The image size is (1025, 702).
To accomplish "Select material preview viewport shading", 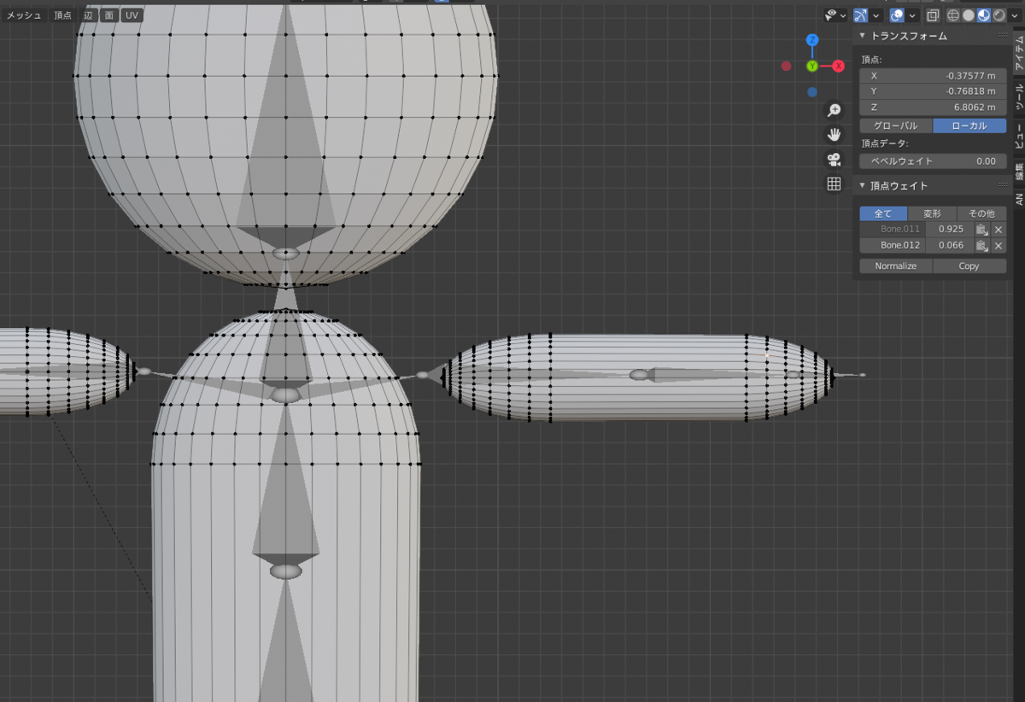I will [x=983, y=15].
